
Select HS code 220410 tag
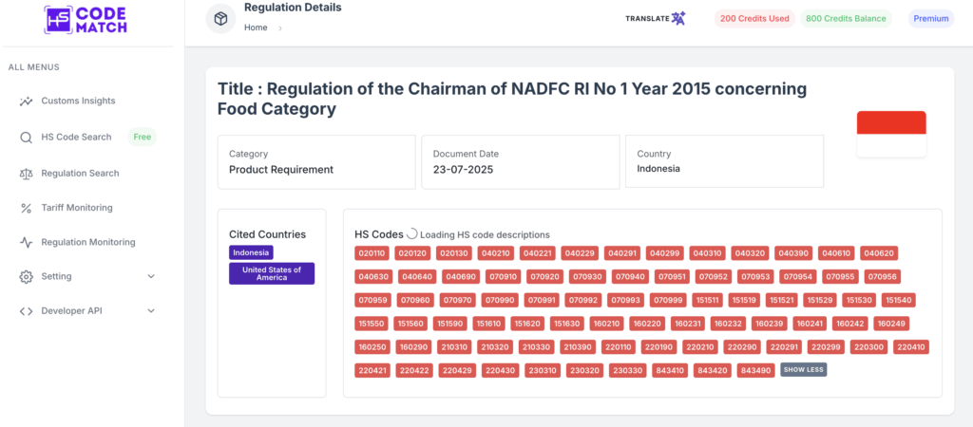coord(911,347)
